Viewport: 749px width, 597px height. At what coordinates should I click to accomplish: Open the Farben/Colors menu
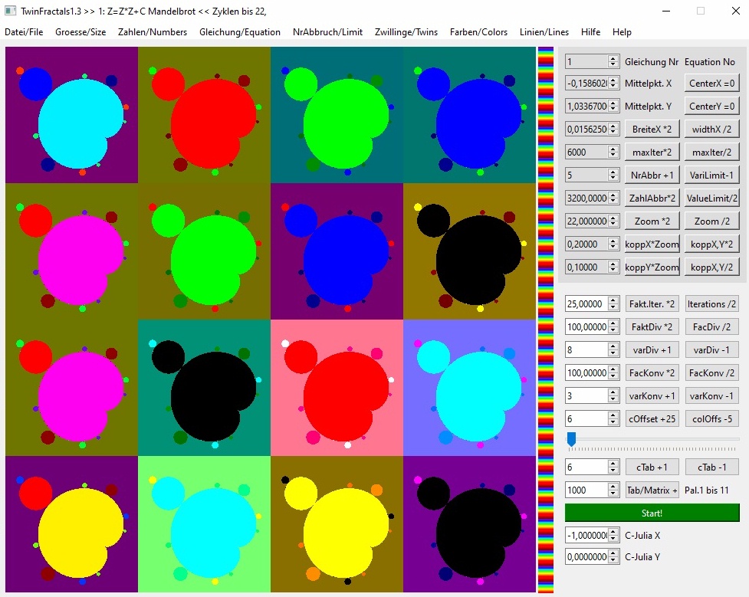tap(478, 32)
